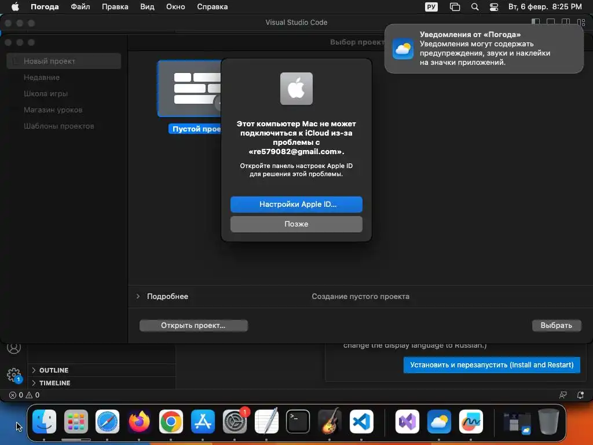Toggle VS Code primary side bar layout icon
The height and width of the screenshot is (445, 593).
coord(536,22)
